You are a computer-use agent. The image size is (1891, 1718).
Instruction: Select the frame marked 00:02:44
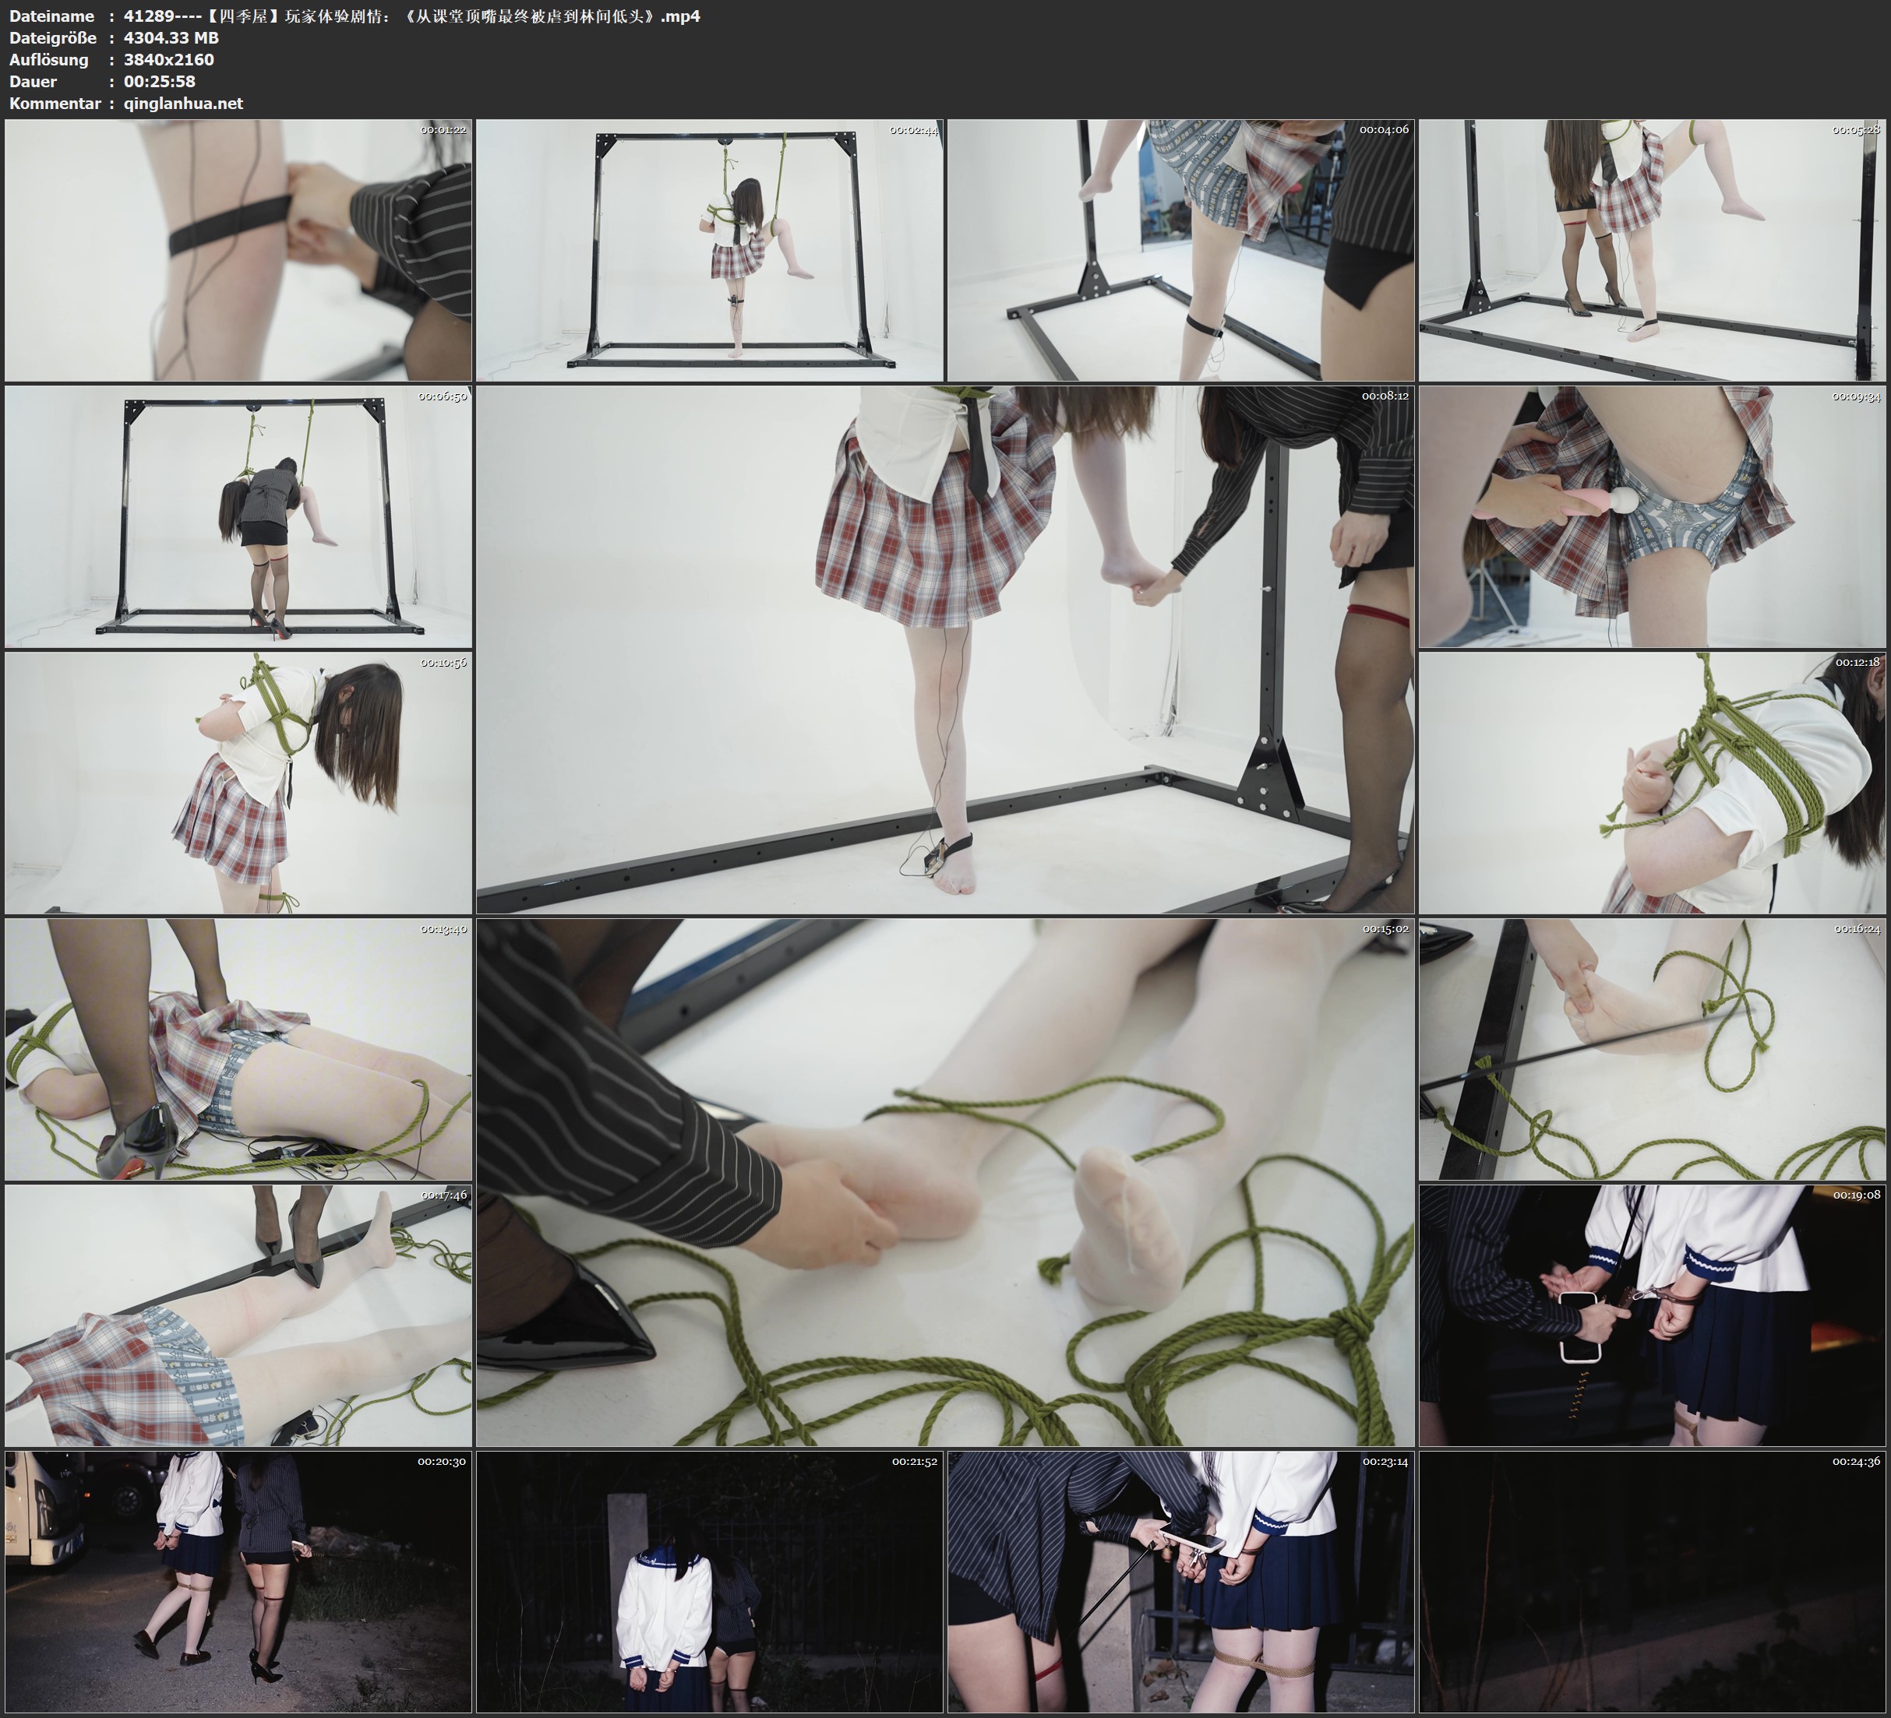tap(710, 251)
